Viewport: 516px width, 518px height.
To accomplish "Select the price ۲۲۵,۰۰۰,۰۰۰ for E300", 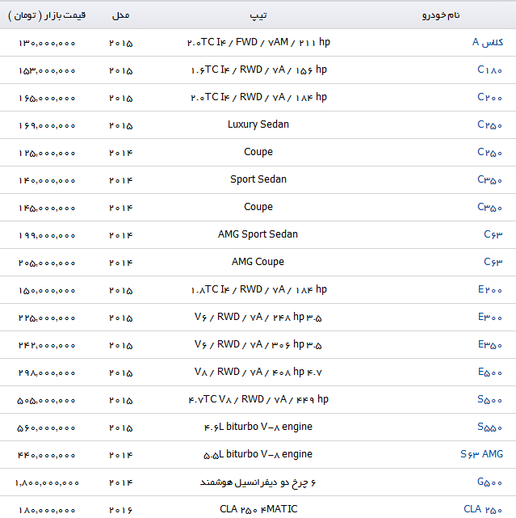I will [x=47, y=318].
